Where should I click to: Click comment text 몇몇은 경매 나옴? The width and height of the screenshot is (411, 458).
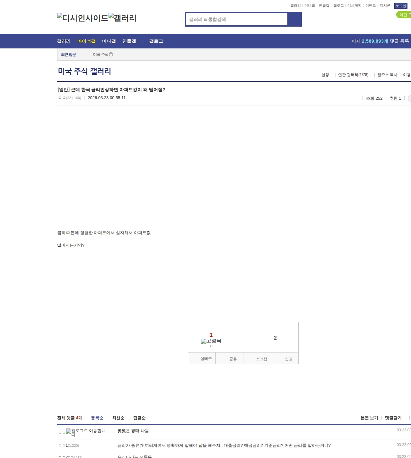[x=133, y=431]
